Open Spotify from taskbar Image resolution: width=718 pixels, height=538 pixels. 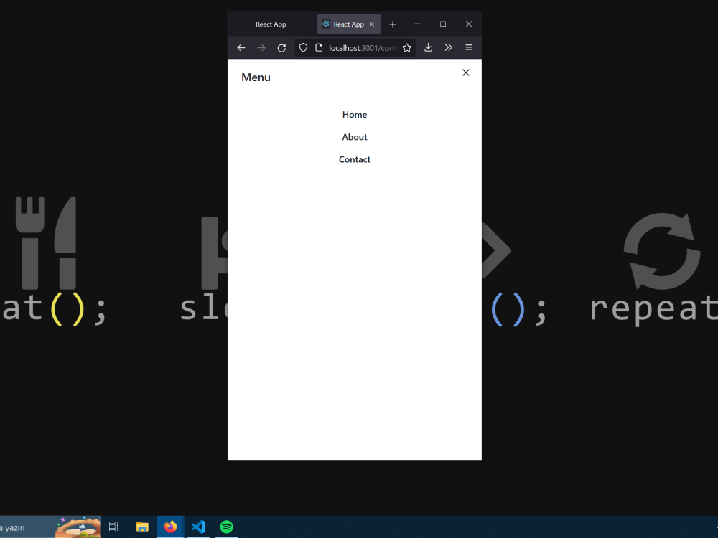[227, 527]
